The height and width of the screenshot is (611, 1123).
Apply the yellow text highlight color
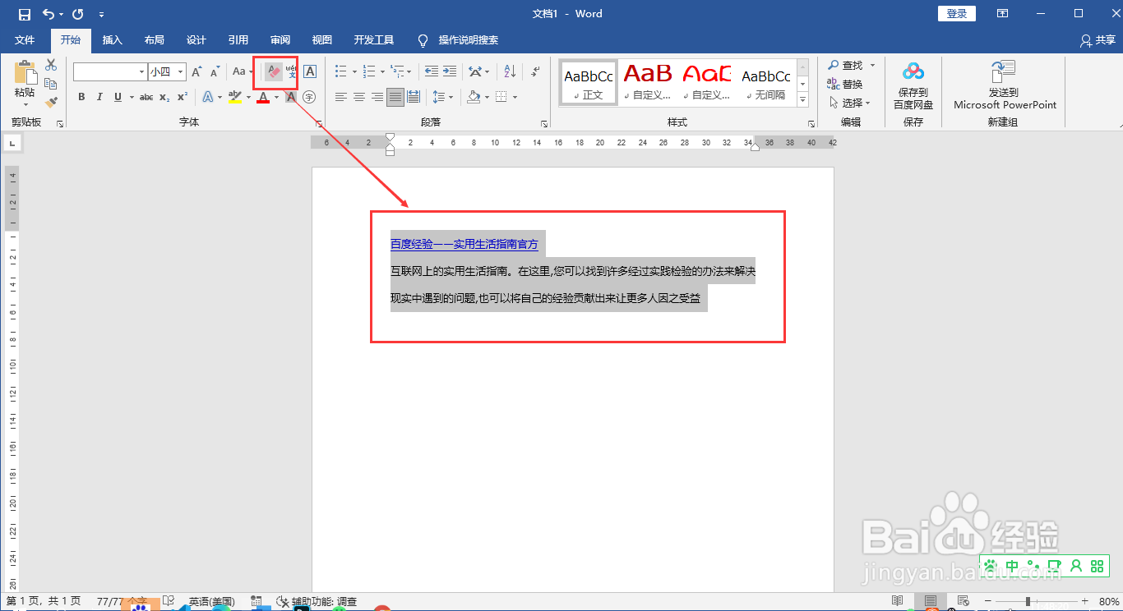click(x=235, y=97)
